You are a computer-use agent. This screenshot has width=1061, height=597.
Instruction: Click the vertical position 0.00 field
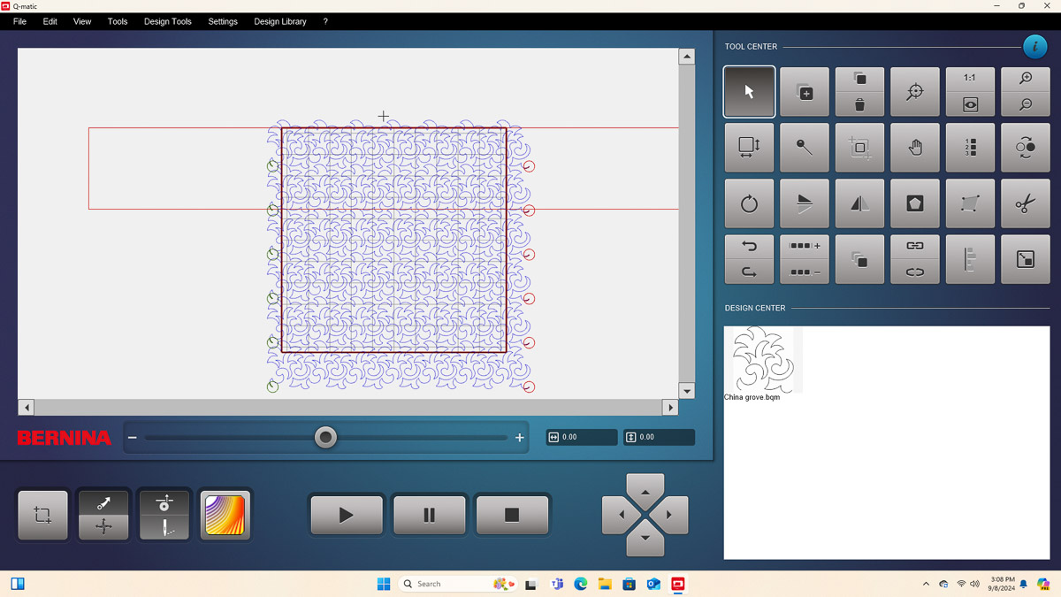click(x=659, y=437)
